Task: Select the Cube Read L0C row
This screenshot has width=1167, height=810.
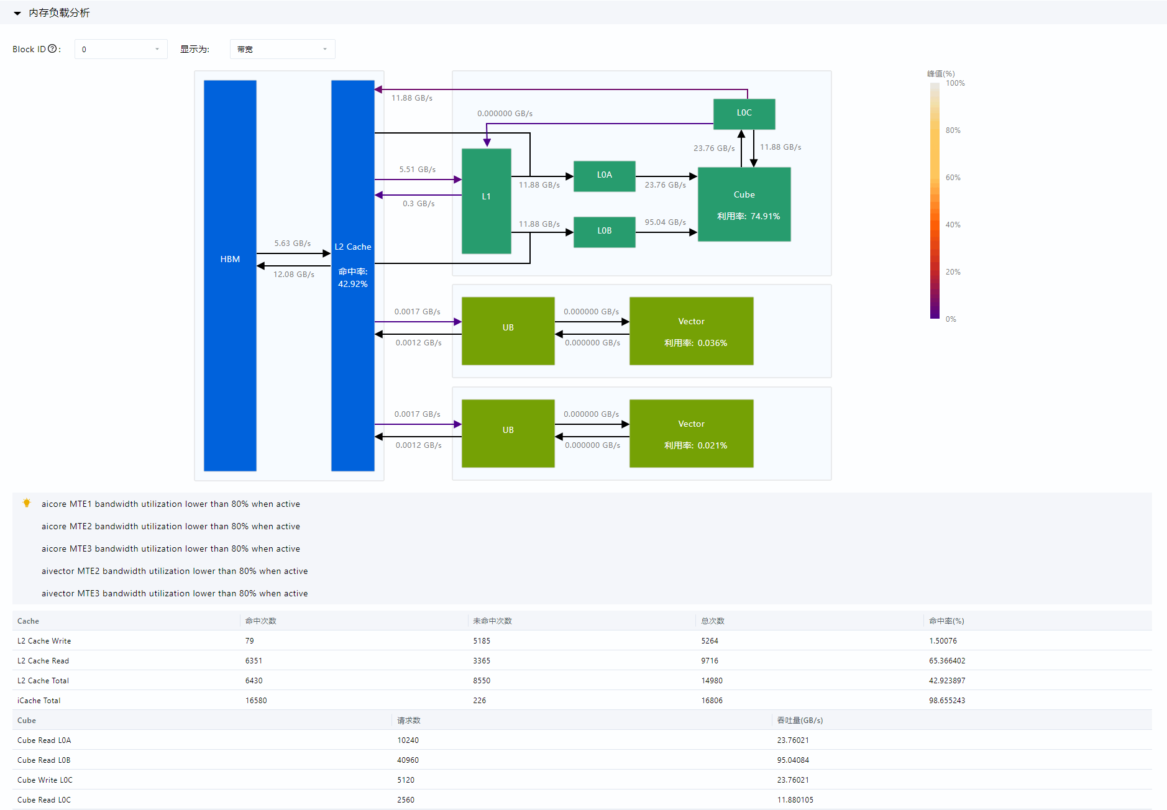Action: tap(582, 799)
